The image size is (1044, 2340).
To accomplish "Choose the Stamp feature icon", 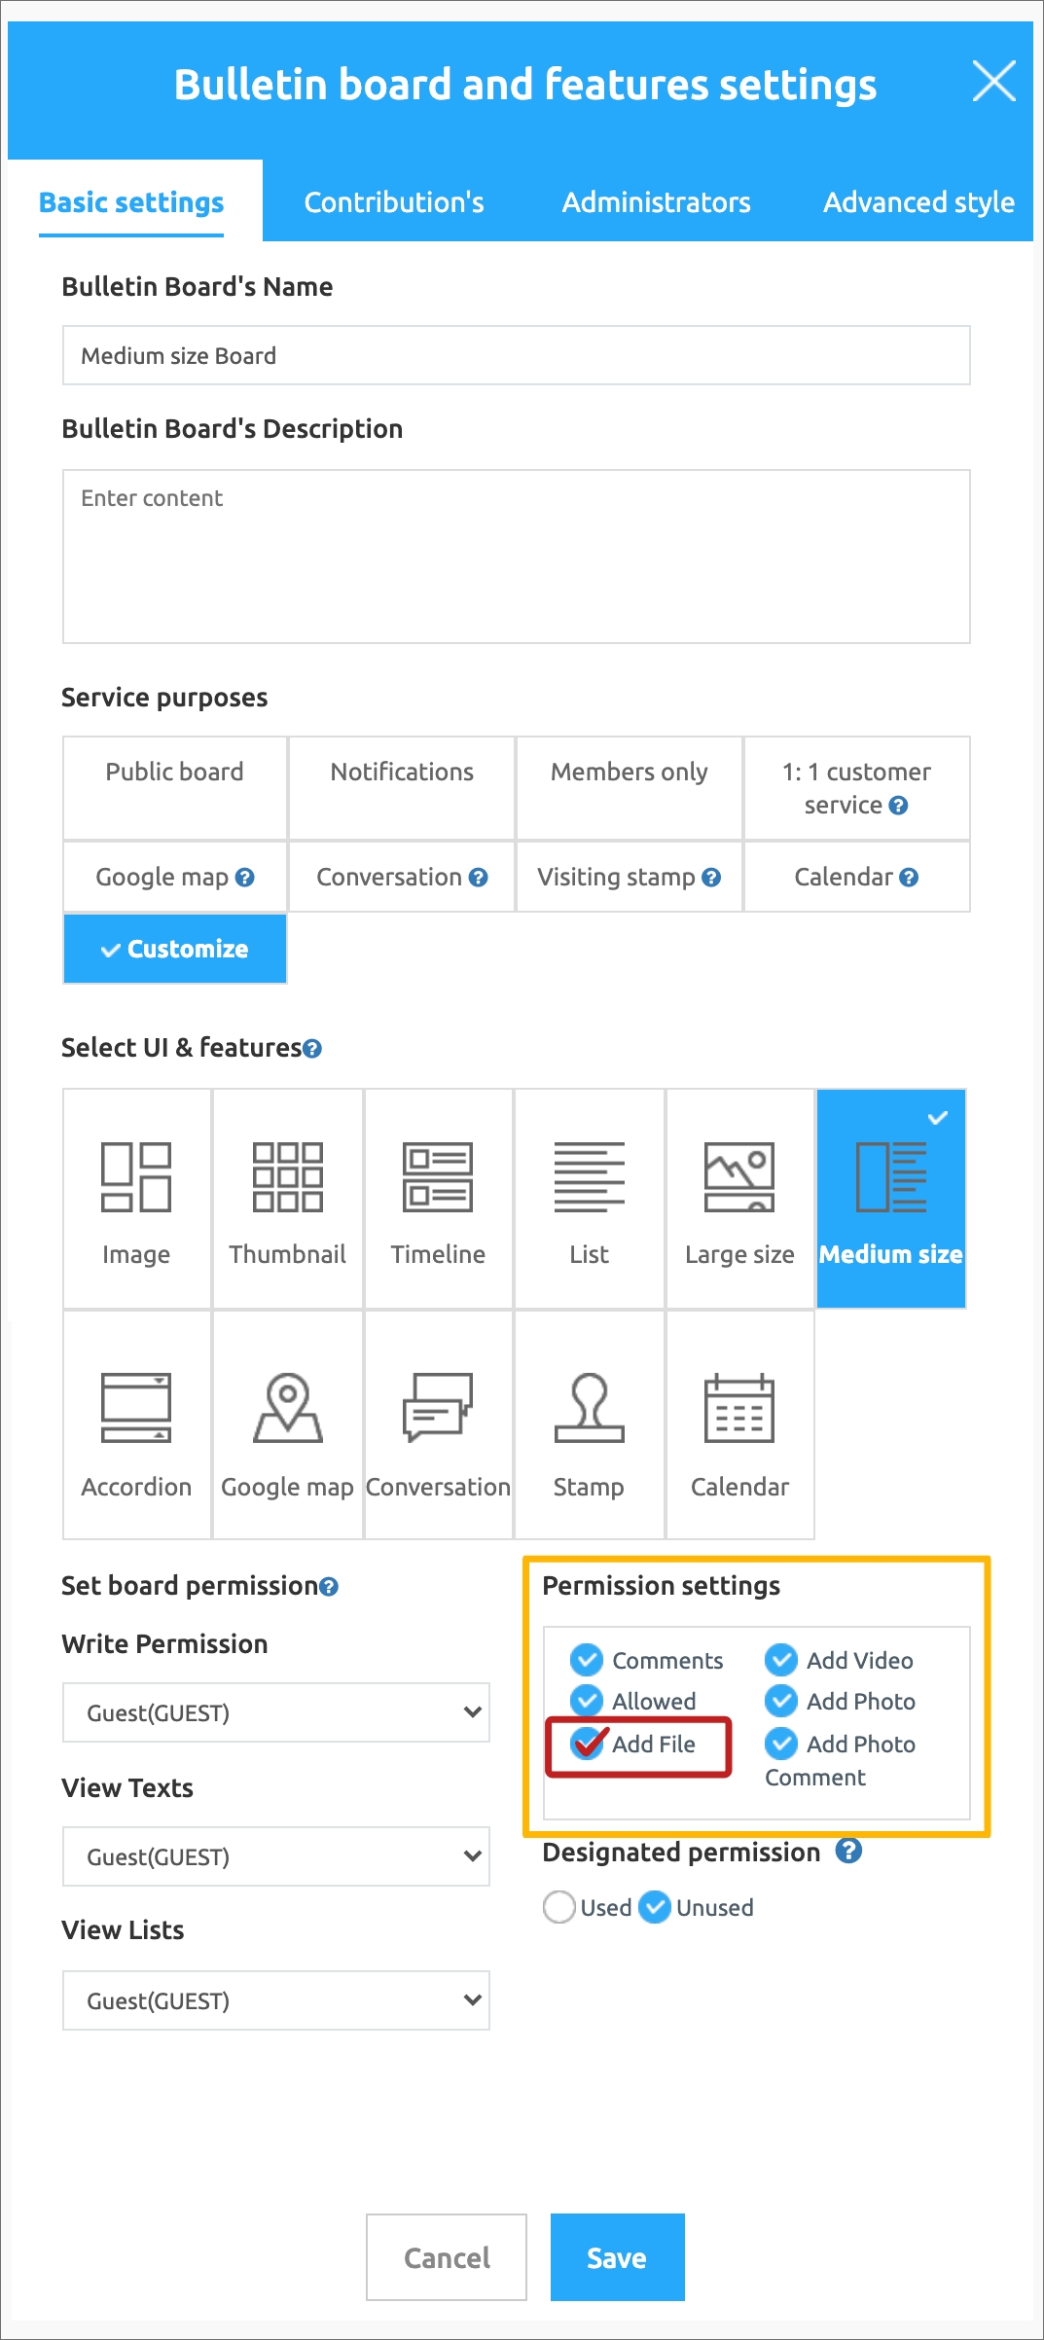I will pos(589,1408).
